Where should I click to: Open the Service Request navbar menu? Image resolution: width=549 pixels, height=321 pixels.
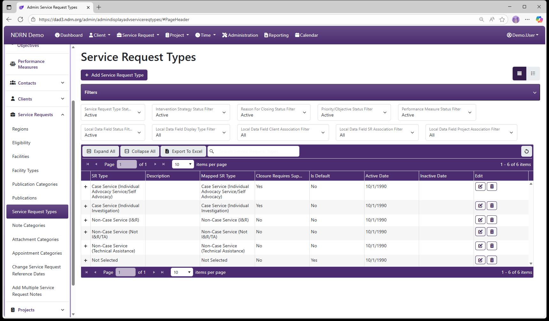point(138,35)
